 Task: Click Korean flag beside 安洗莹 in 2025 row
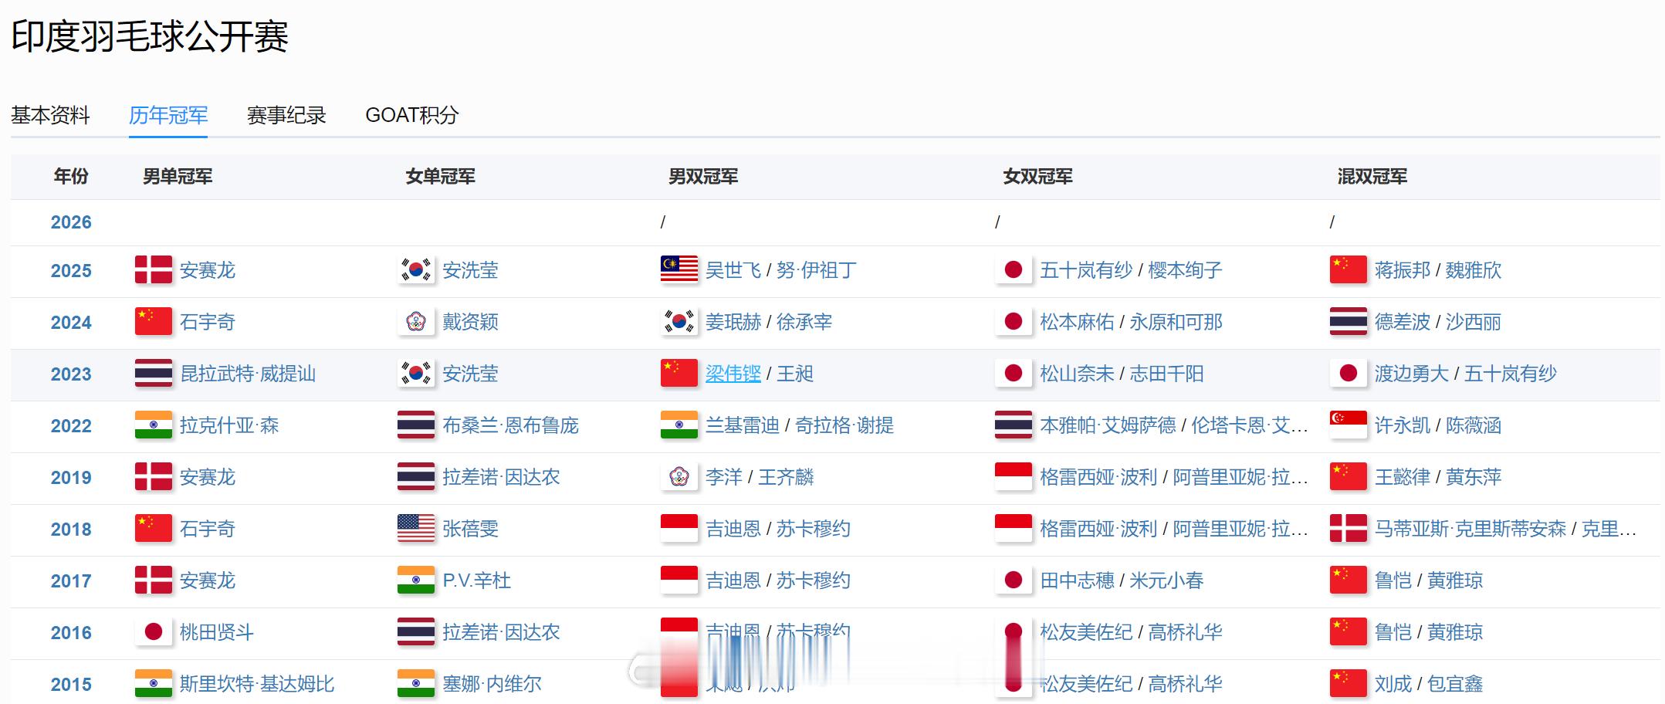coord(416,270)
